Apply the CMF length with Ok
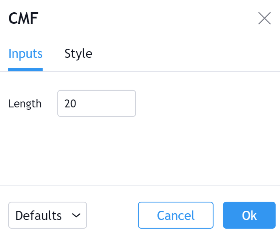 coord(249,215)
